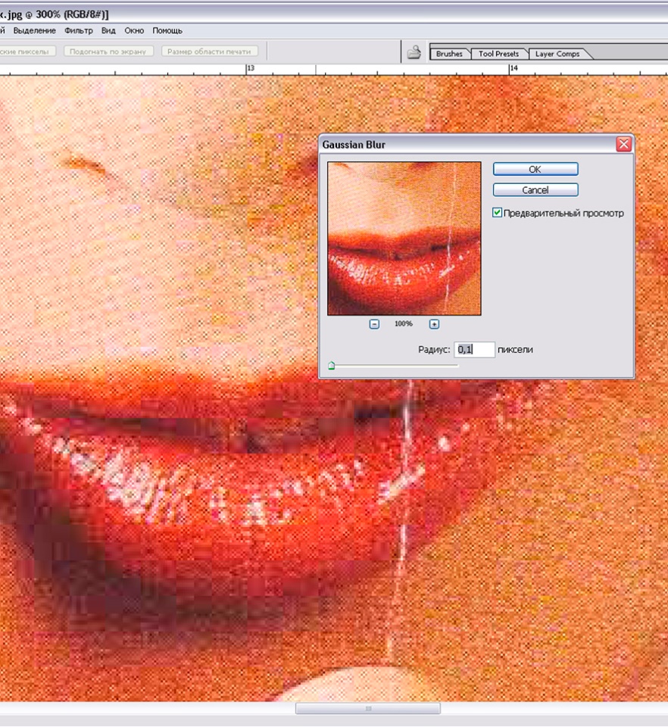Zoom in the Gaussian Blur preview
The image size is (668, 727).
click(434, 324)
